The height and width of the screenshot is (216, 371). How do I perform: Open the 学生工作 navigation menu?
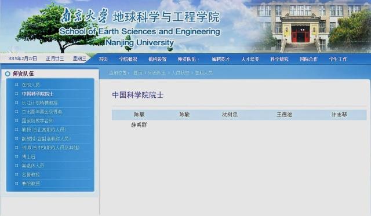point(338,59)
